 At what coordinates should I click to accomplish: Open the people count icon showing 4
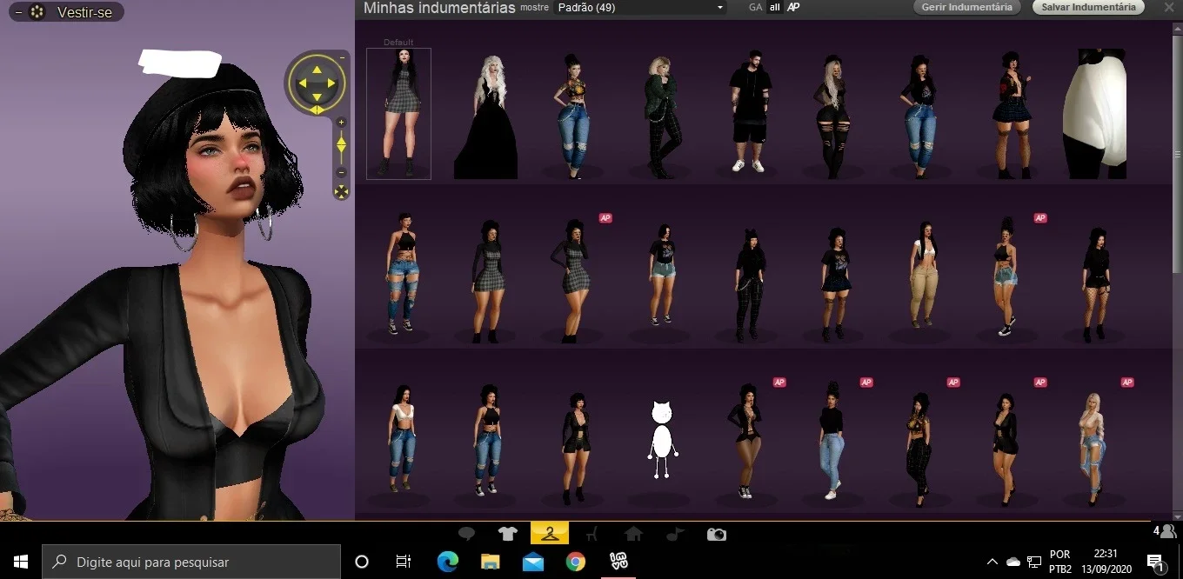click(x=1166, y=530)
